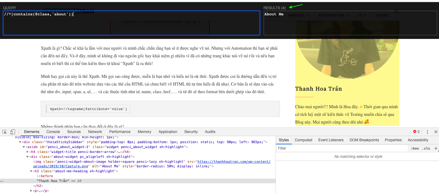This screenshot has height=194, width=439.
Task: Select the ::before pseudo-element row
Action: (45, 176)
